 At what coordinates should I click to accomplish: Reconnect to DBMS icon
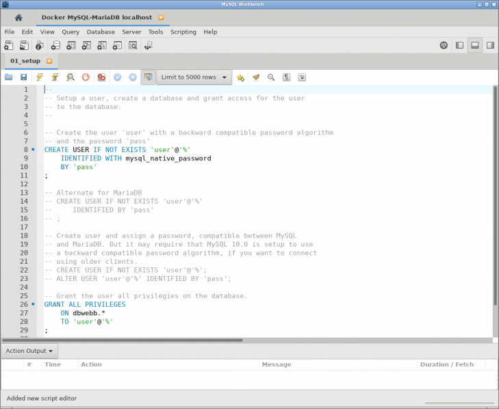click(149, 45)
